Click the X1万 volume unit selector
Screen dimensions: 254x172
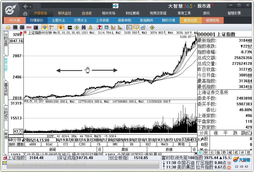(18, 132)
